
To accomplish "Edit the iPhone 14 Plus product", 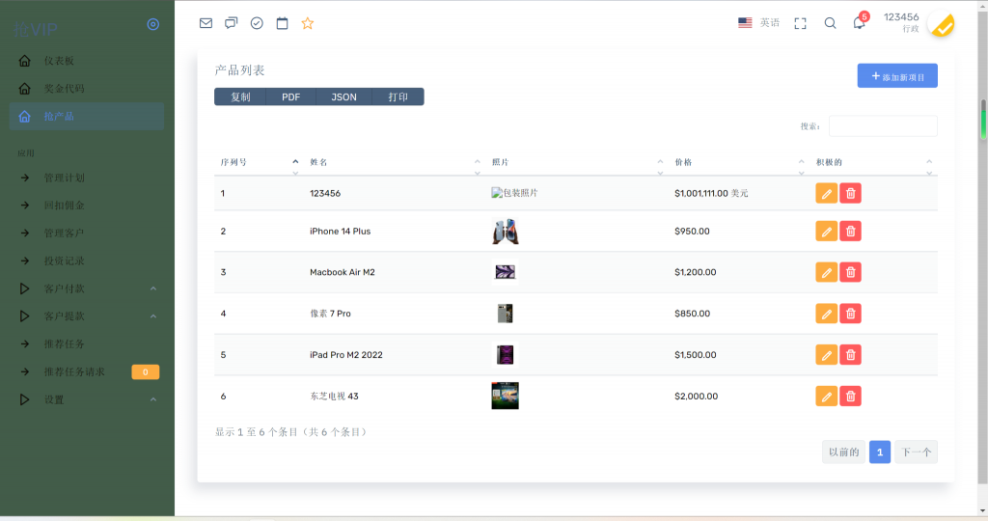I will pos(826,232).
